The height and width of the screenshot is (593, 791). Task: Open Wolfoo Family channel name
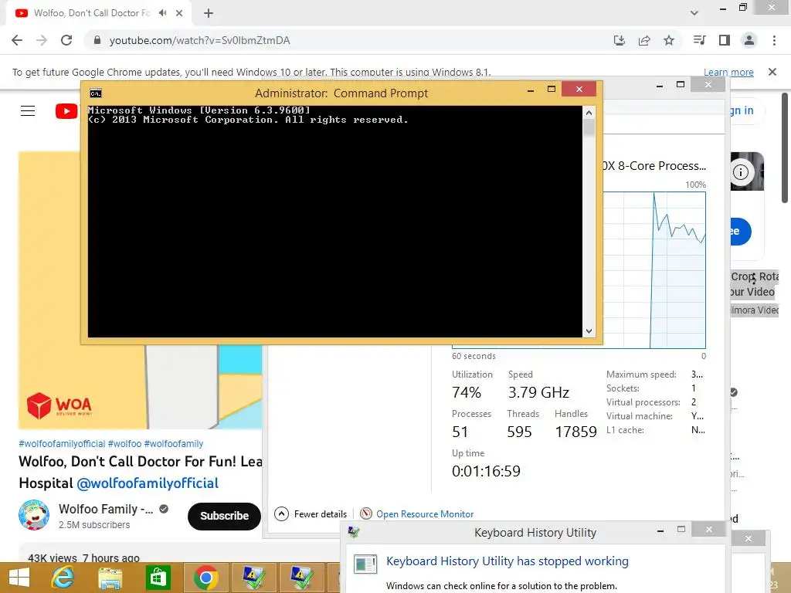[x=105, y=509]
